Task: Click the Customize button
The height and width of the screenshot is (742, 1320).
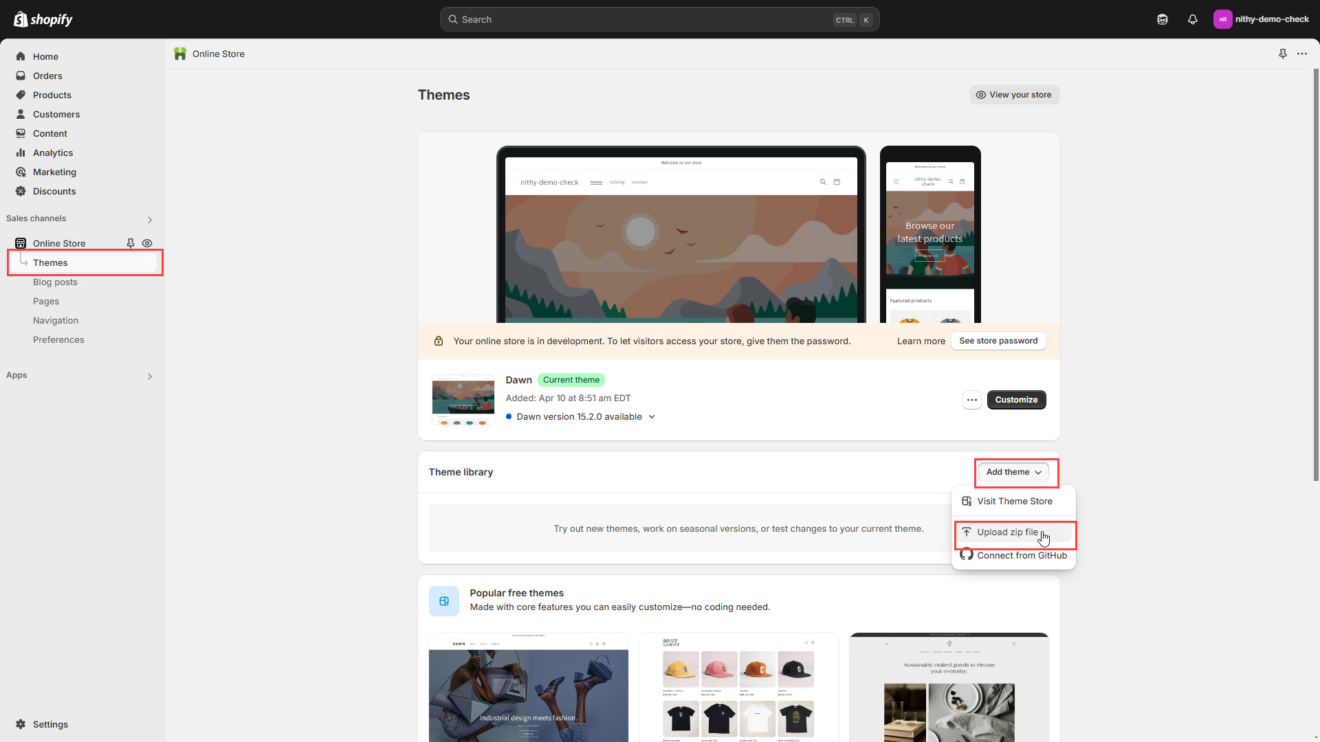Action: pyautogui.click(x=1016, y=400)
